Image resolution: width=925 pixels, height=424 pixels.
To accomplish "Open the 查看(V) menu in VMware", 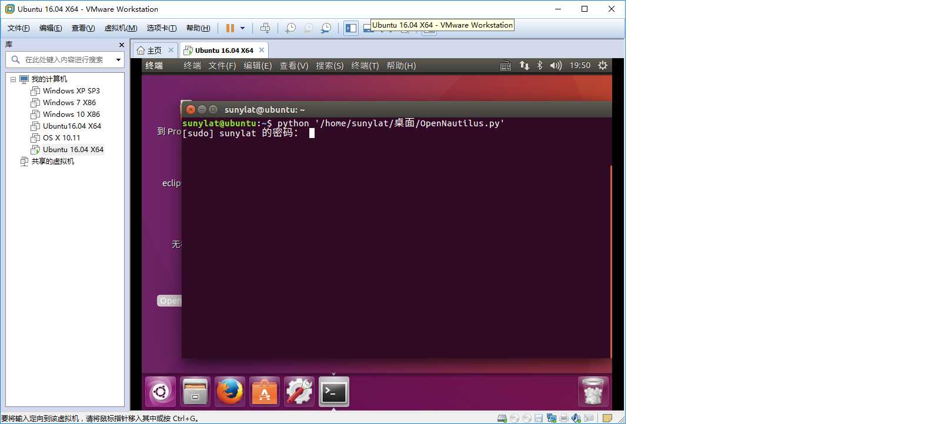I will pos(83,28).
